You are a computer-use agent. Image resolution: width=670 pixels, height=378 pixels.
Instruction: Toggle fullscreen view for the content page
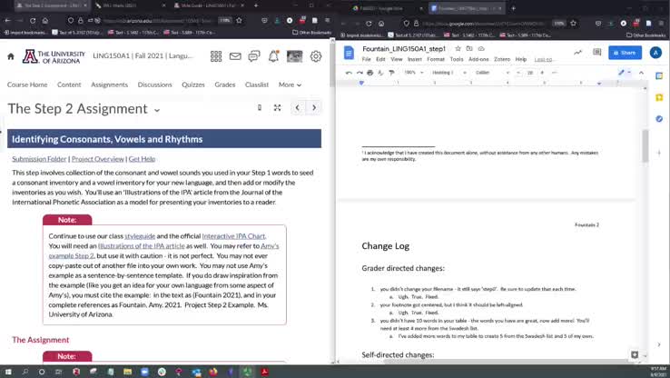click(x=277, y=108)
